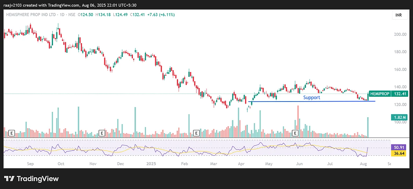Click the L124.49 low price value

(120, 15)
